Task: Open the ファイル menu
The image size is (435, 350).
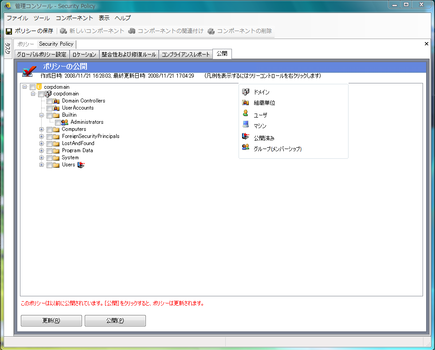Action: coord(17,18)
